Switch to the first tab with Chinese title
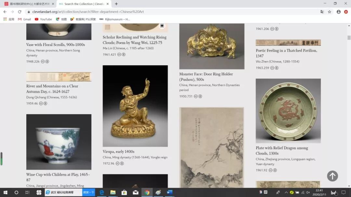 29,4
